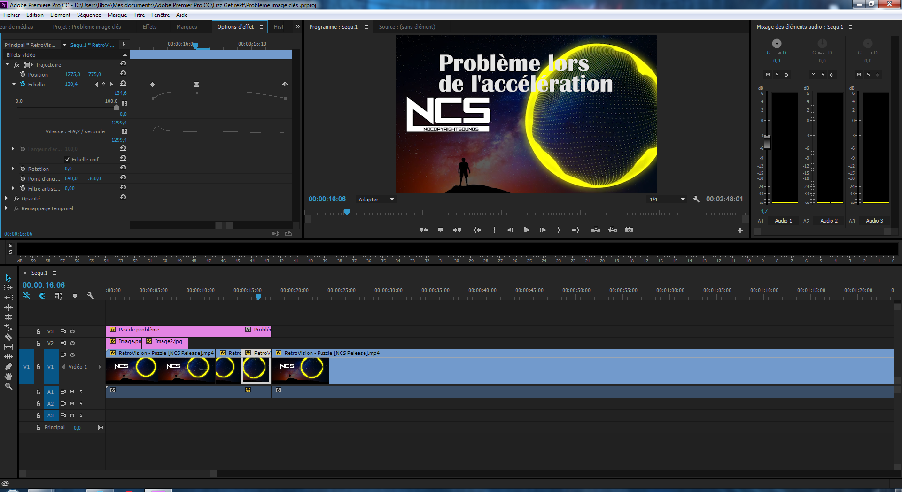Select the Track Select Forward tool
The height and width of the screenshot is (492, 902).
pos(8,288)
